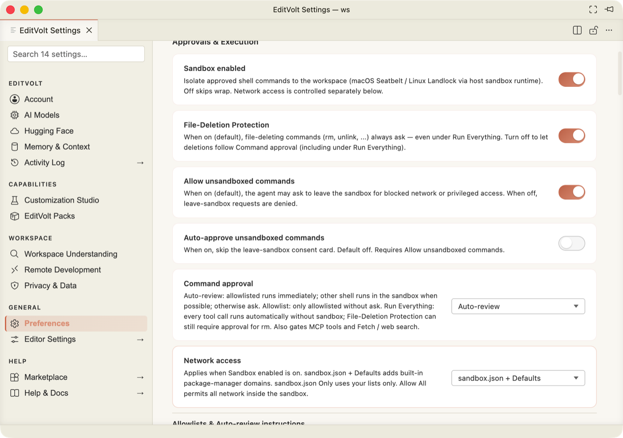Image resolution: width=623 pixels, height=438 pixels.
Task: Click the Activity Log history icon
Action: pos(15,162)
